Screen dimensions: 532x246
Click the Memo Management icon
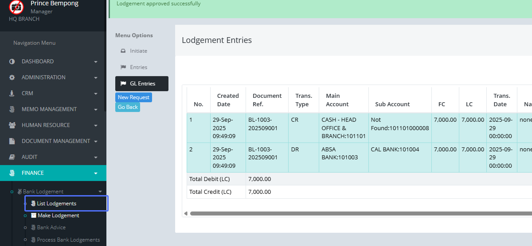point(12,109)
